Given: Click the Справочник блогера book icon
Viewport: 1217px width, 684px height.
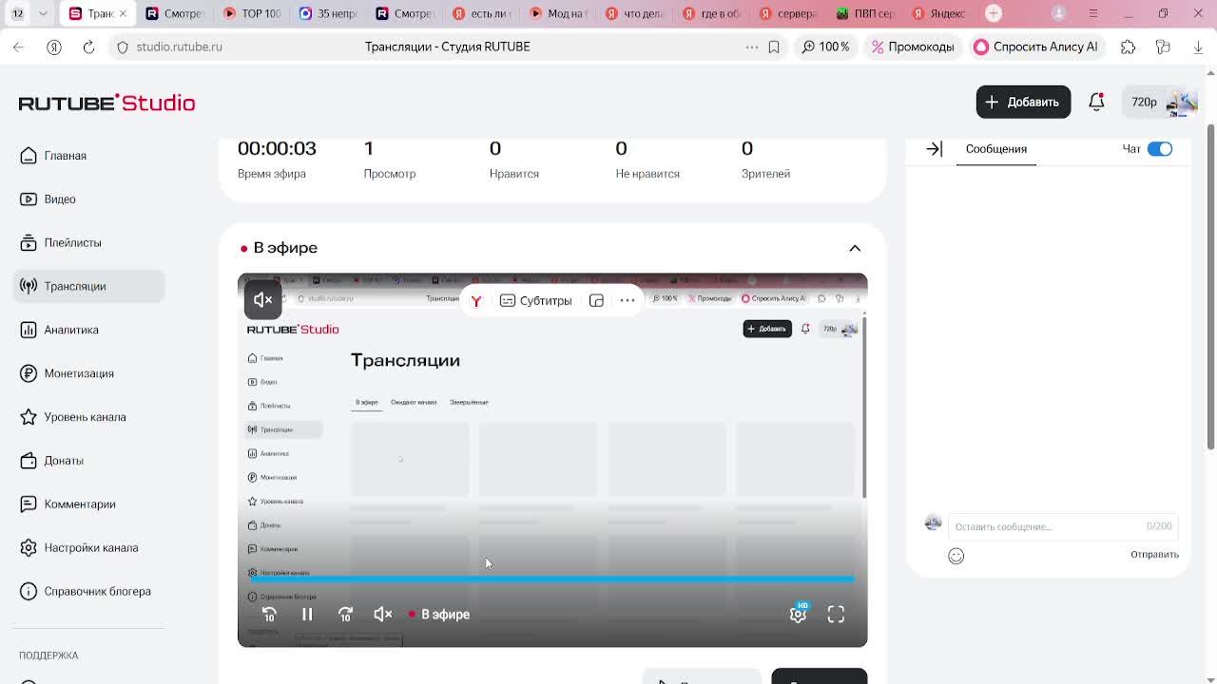Looking at the screenshot, I should [x=29, y=592].
